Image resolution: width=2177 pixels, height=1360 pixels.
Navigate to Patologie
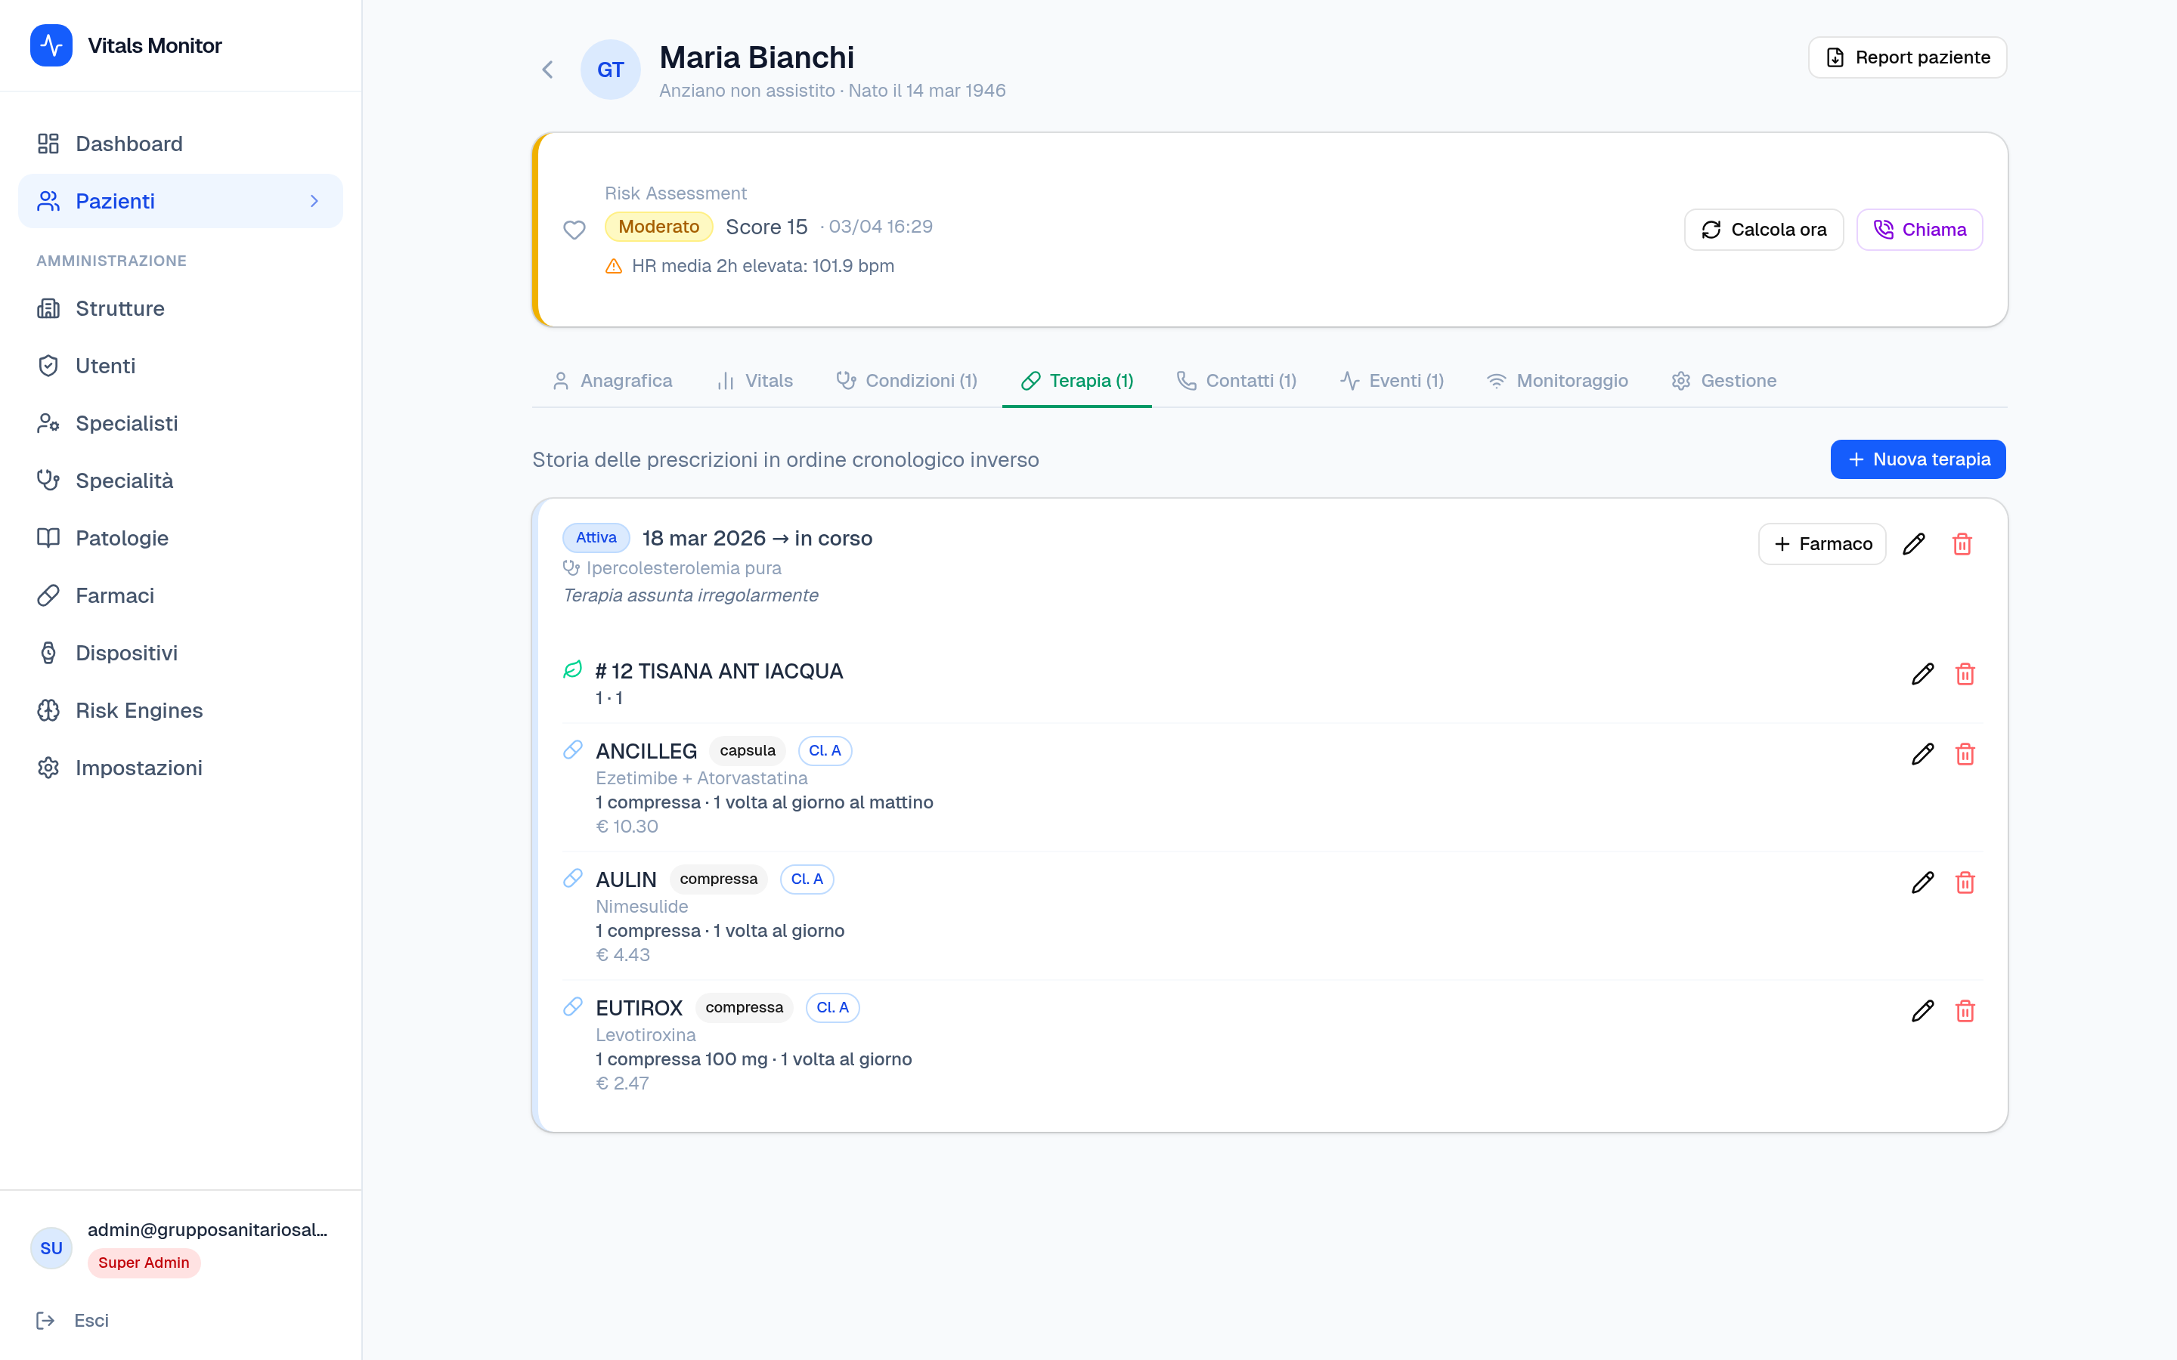[180, 539]
